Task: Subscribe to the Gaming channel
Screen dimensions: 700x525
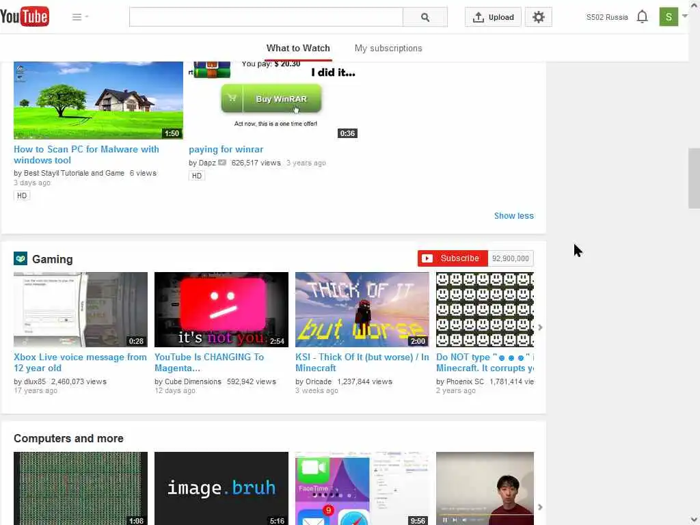Action: 453,258
